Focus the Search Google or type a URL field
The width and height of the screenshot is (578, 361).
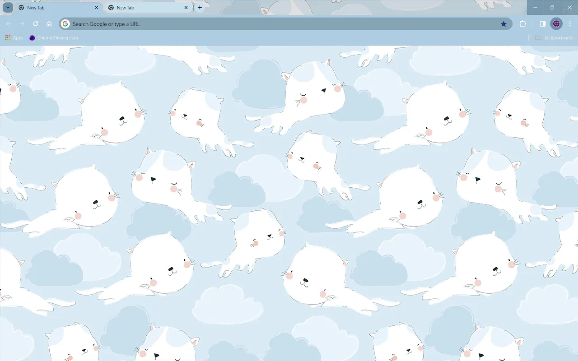285,24
